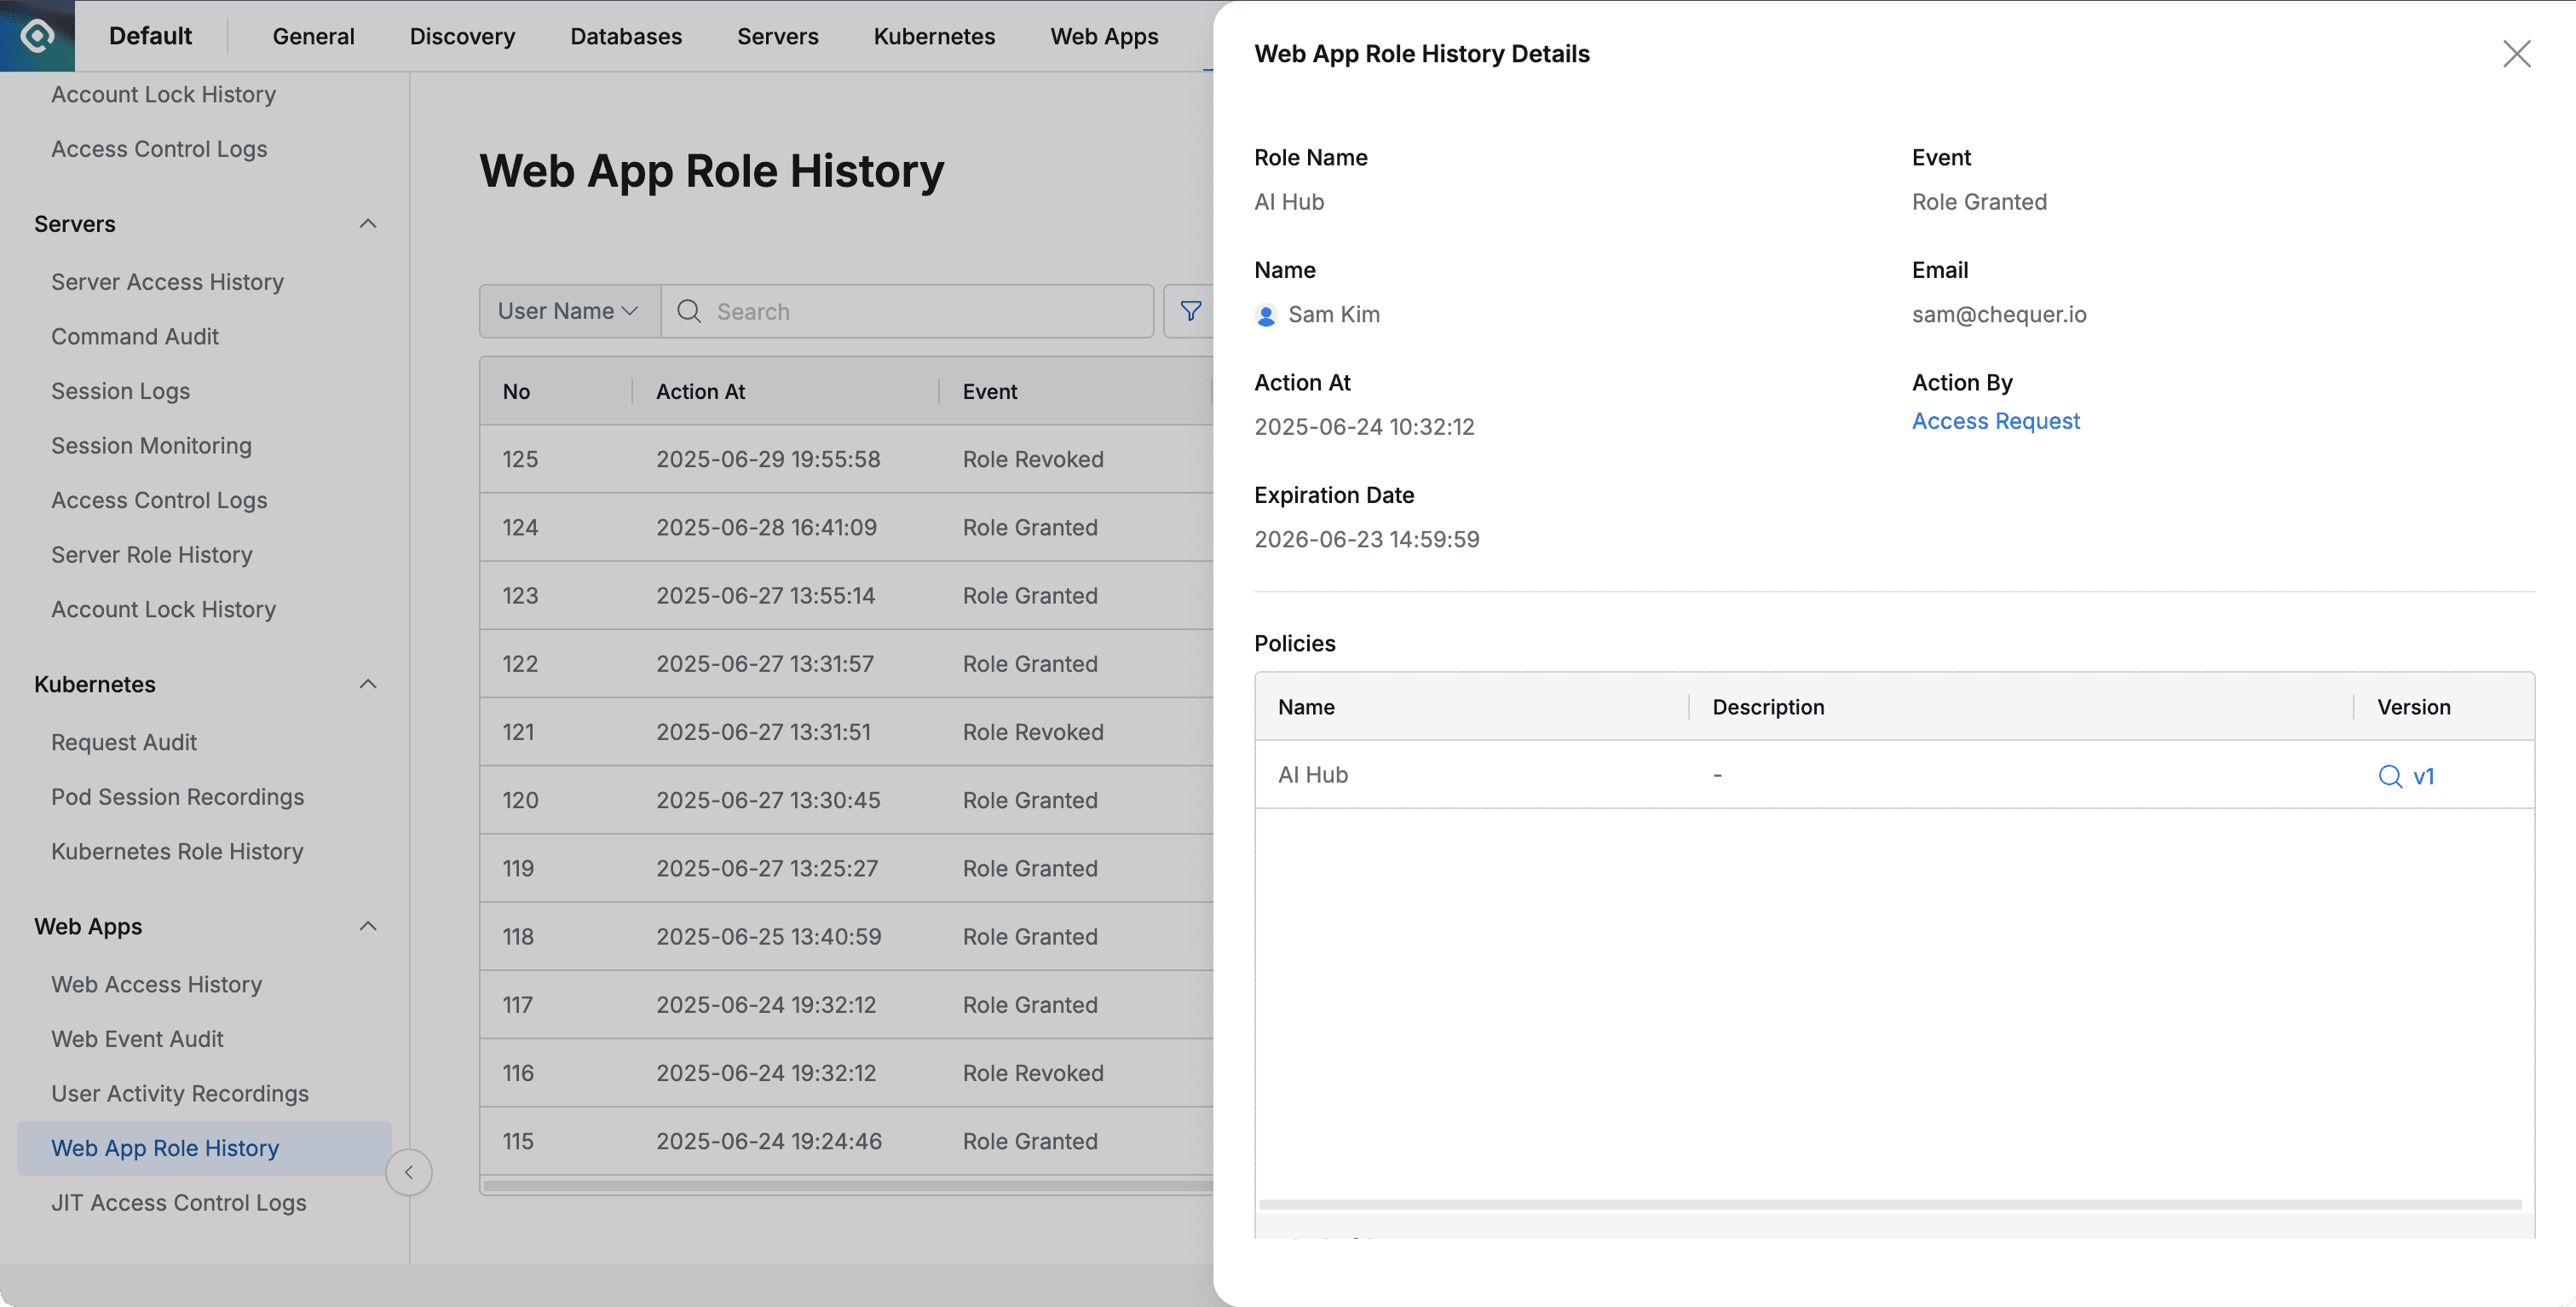Switch to the Discovery tab
Image resolution: width=2576 pixels, height=1307 pixels.
(x=462, y=36)
